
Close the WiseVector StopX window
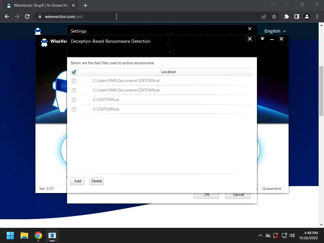coord(281,39)
